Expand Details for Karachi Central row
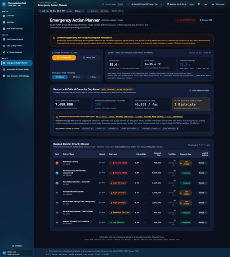 click(202, 173)
